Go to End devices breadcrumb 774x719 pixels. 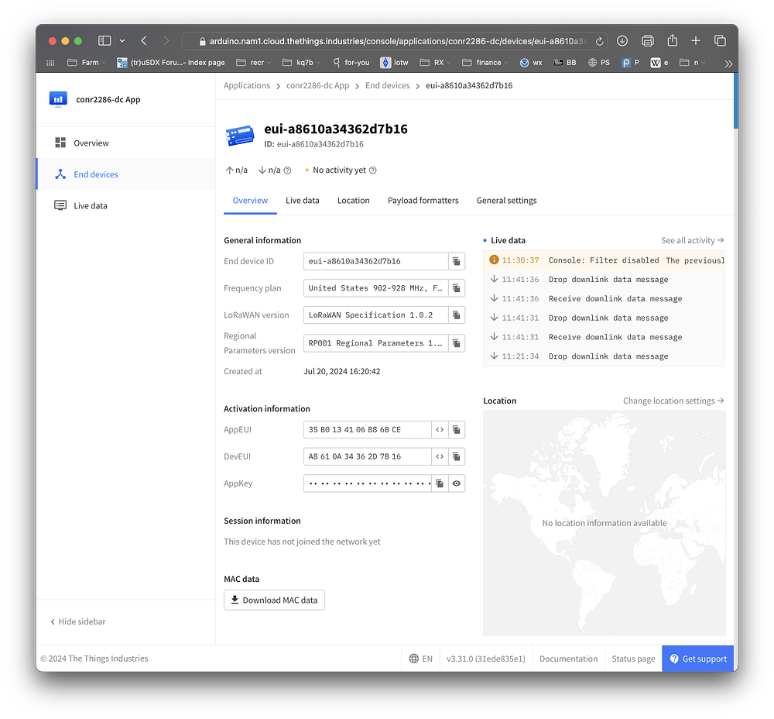(x=387, y=85)
